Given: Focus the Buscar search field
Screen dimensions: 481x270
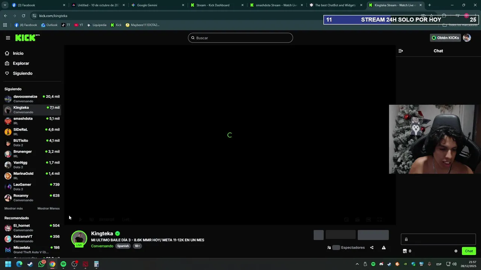Looking at the screenshot, I should pos(240,38).
